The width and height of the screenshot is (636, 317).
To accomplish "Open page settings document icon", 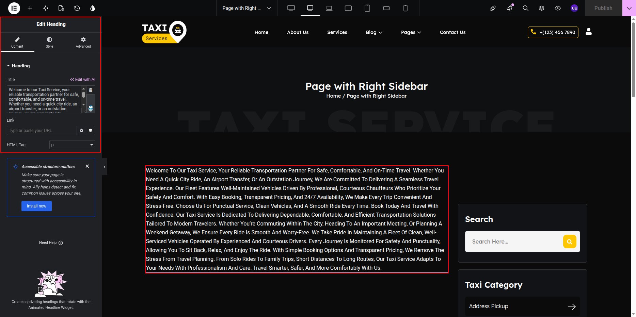I will point(61,8).
